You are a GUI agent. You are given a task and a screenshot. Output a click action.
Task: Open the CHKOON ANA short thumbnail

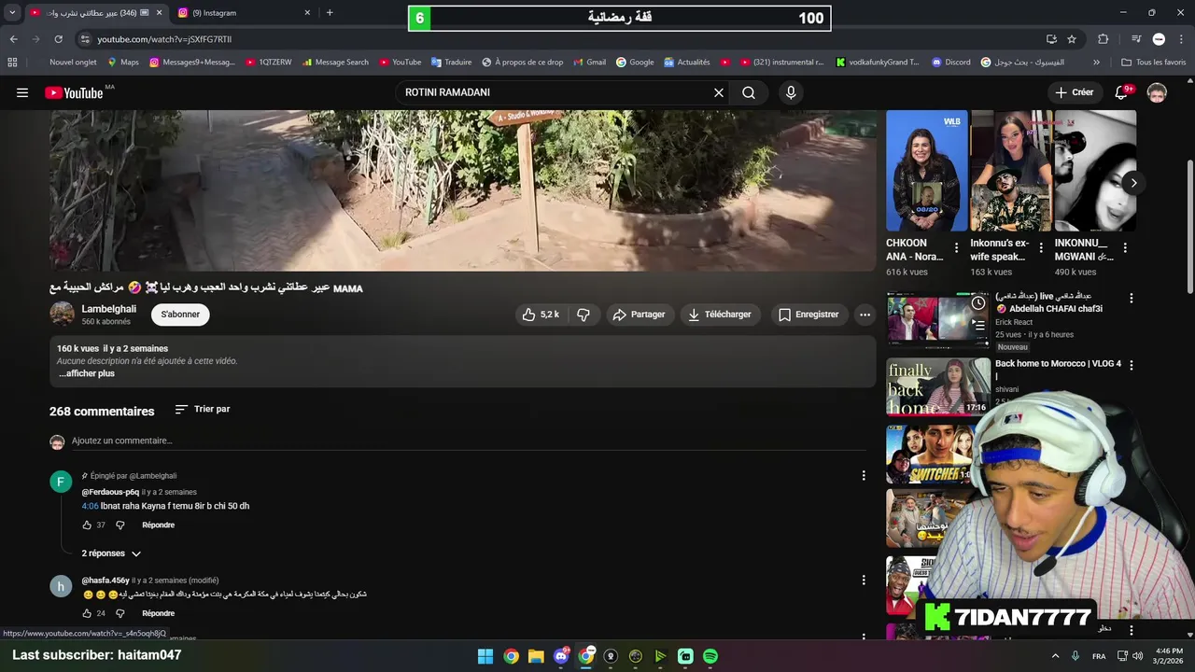(926, 171)
